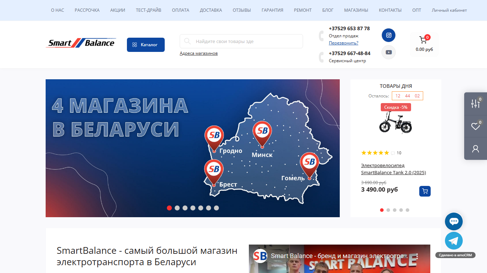Open the ОПТ menu item
This screenshot has height=273, width=487.
(x=416, y=10)
